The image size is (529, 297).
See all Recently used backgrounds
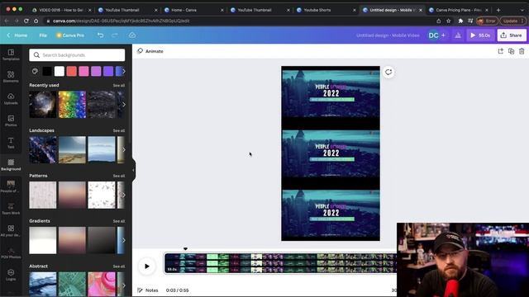pyautogui.click(x=119, y=86)
